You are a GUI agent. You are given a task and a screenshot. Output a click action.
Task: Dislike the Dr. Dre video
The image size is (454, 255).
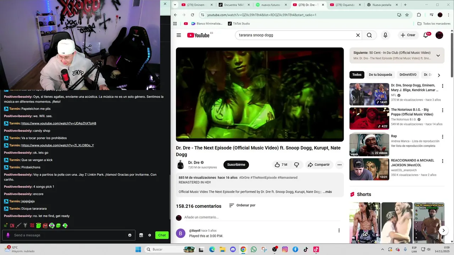click(x=297, y=165)
